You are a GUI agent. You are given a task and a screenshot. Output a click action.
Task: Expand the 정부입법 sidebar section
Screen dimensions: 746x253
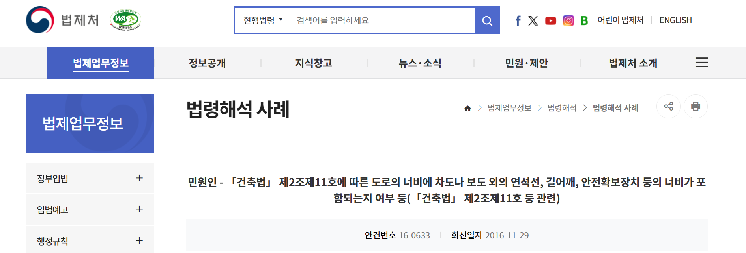pos(139,178)
